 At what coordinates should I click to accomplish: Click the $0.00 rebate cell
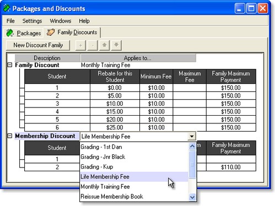tap(115, 88)
